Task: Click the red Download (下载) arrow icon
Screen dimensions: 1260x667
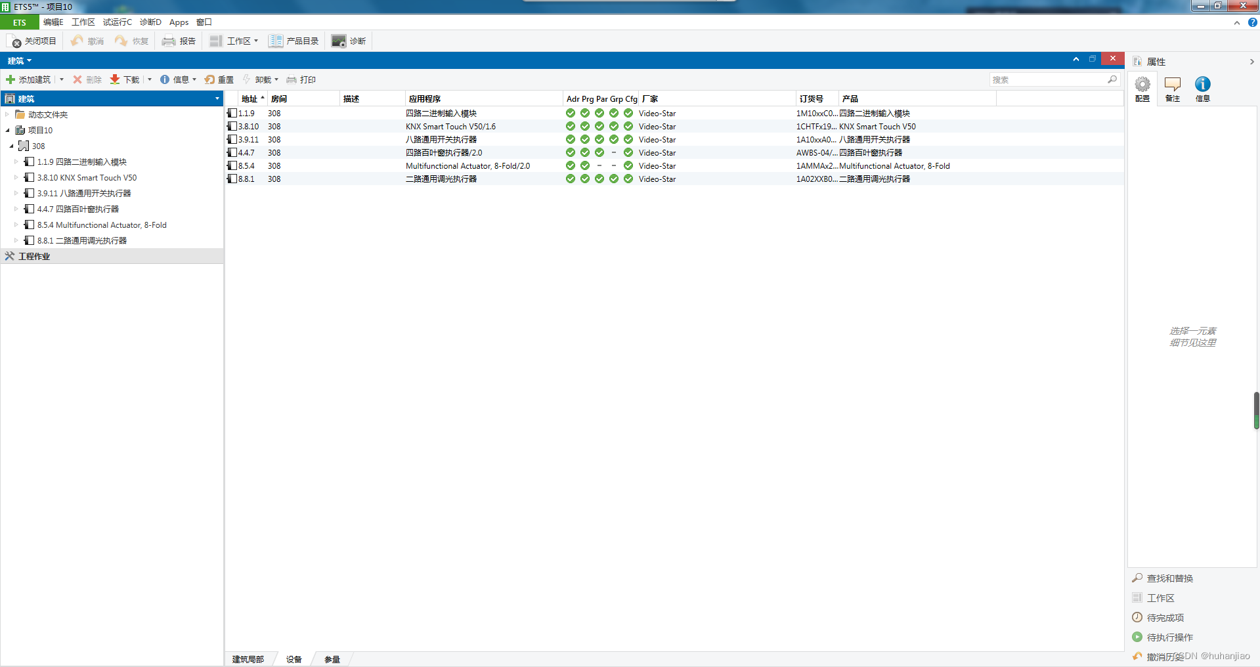Action: point(115,79)
